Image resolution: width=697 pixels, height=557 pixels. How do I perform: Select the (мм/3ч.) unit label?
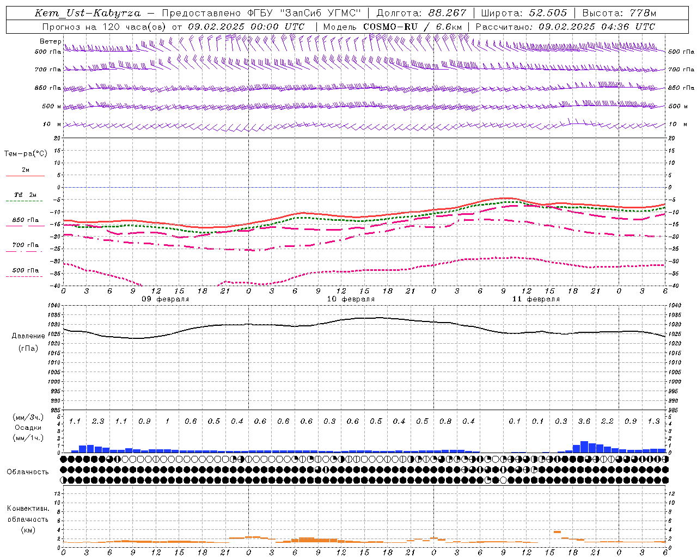tap(28, 417)
